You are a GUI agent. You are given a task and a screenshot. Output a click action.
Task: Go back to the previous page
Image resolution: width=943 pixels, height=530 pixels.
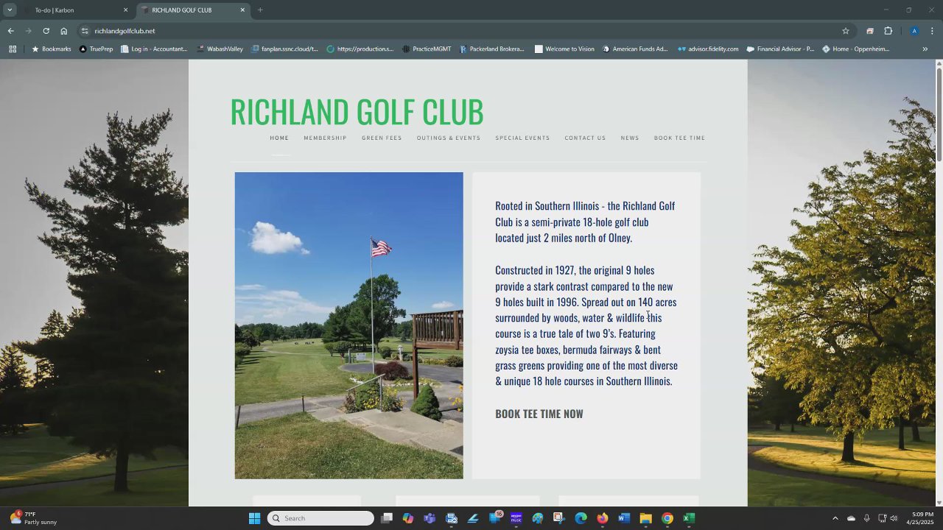coord(10,31)
